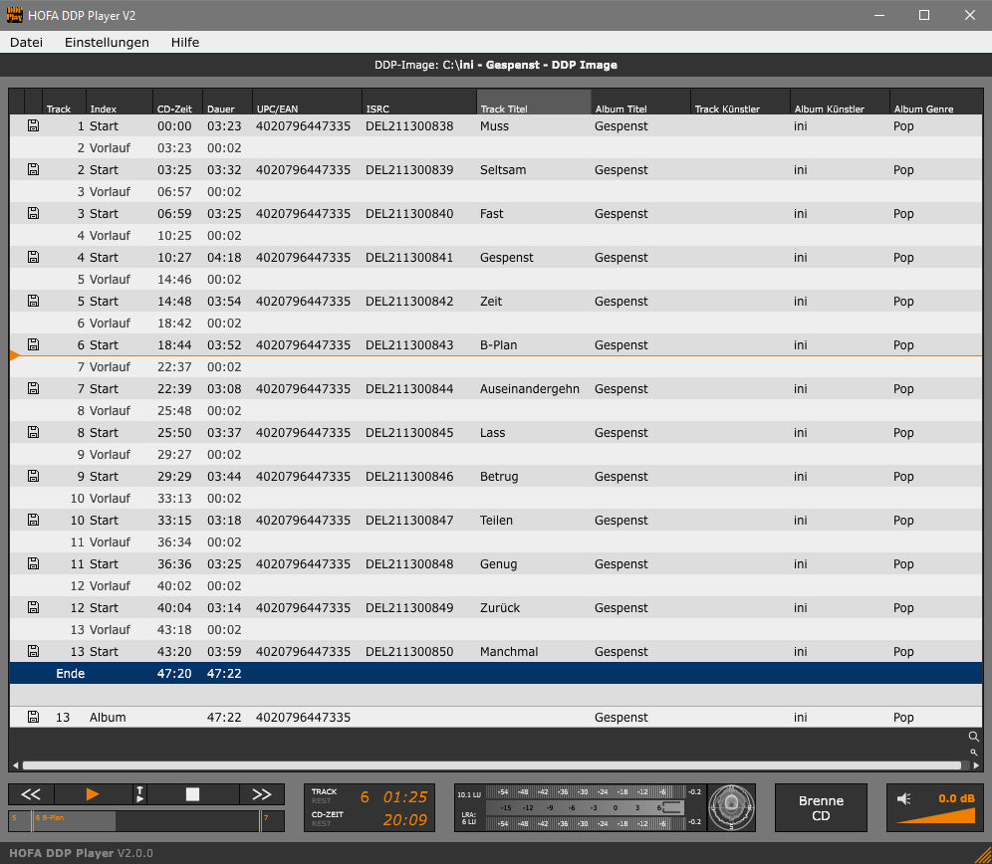992x864 pixels.
Task: Click the speaker mute icon
Action: point(904,798)
